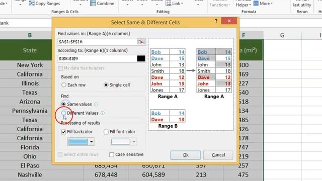The height and width of the screenshot is (181, 322).
Task: Click the Pennsylvania cell
Action: [30, 111]
